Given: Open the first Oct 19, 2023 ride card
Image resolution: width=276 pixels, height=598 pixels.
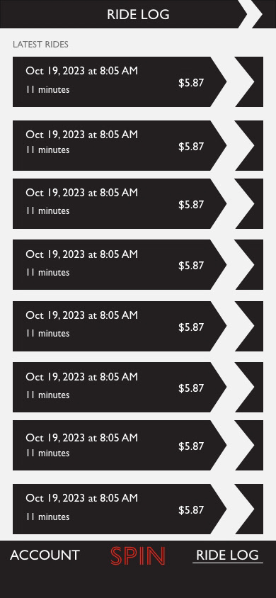Looking at the screenshot, I should 120,81.
